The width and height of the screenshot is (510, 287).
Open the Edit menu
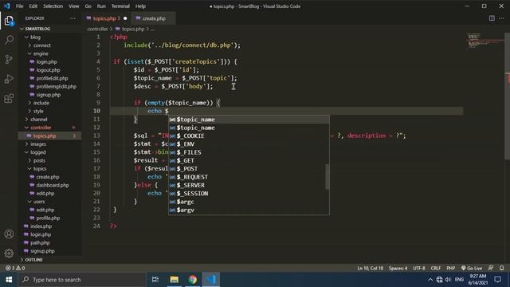[33, 6]
